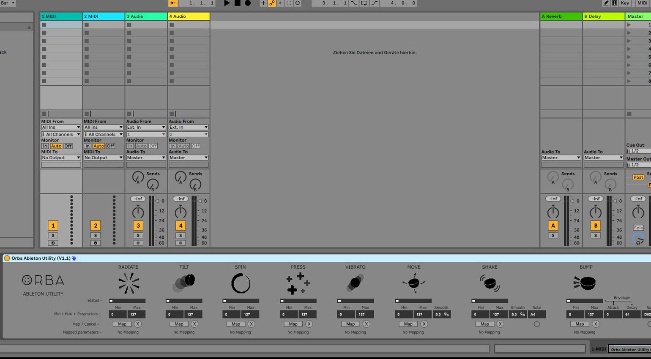Open the Cue Out 1/2 dropdown
Screen dimensions: 651x359
[638, 151]
